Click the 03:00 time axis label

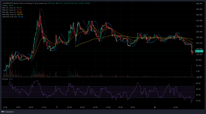(x=69, y=107)
